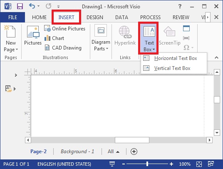Click the ruler corner crosshair
The height and width of the screenshot is (169, 223).
point(28,72)
